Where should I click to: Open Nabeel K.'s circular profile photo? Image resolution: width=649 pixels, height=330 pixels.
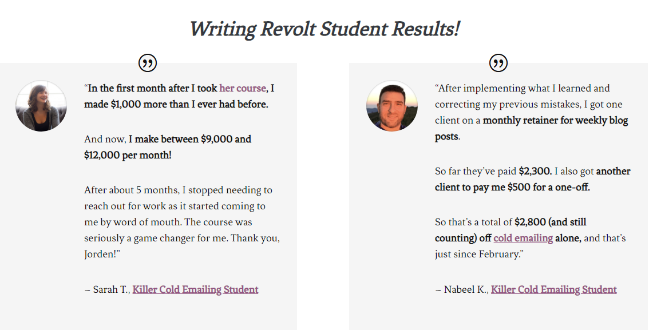392,106
